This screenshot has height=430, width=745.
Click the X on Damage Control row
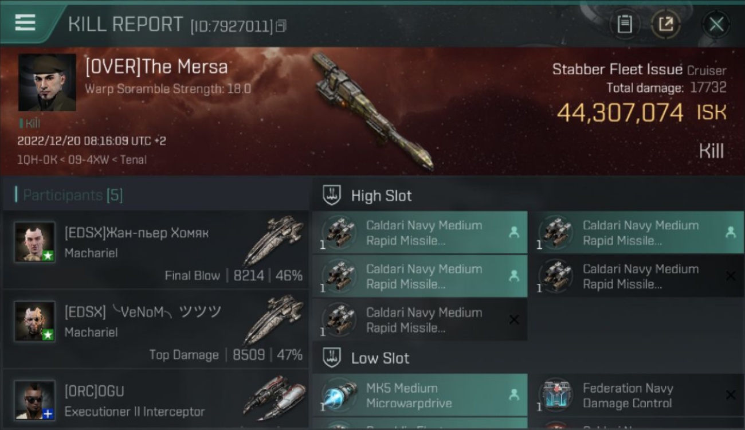730,395
